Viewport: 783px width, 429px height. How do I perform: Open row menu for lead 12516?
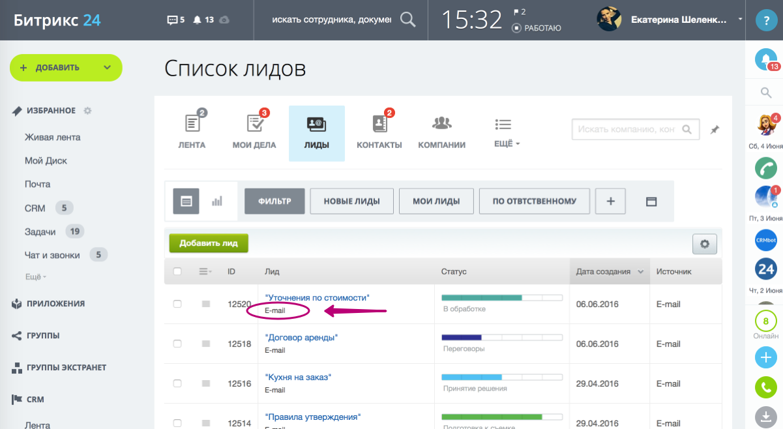click(x=206, y=383)
